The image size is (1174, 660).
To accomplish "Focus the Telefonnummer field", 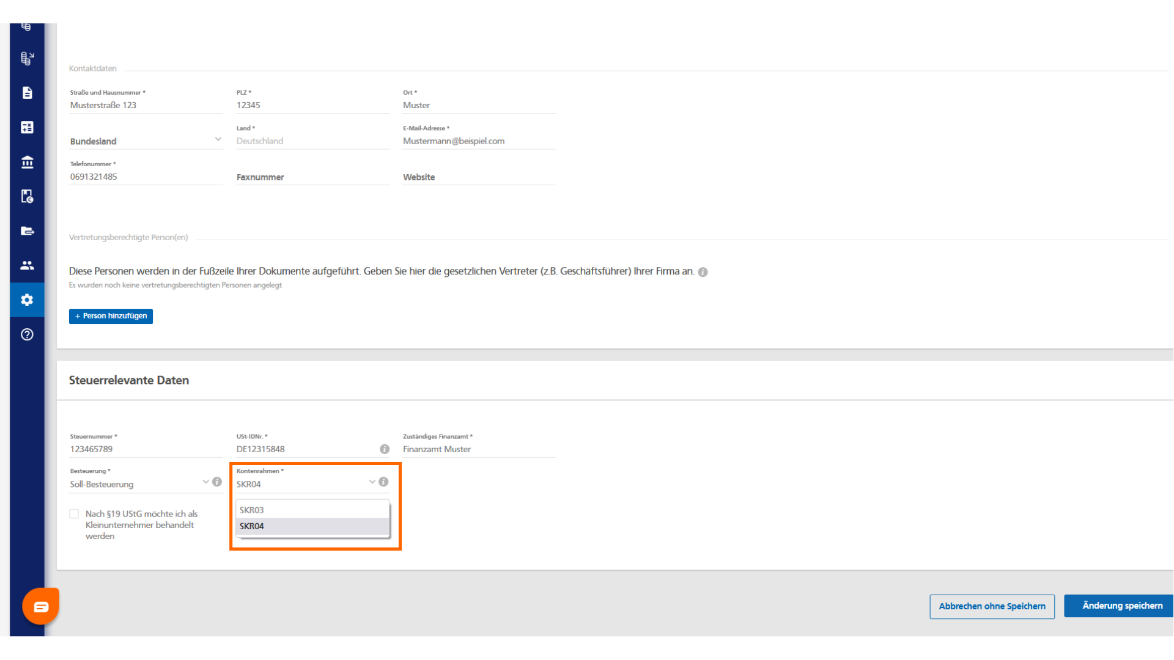I will (x=146, y=177).
